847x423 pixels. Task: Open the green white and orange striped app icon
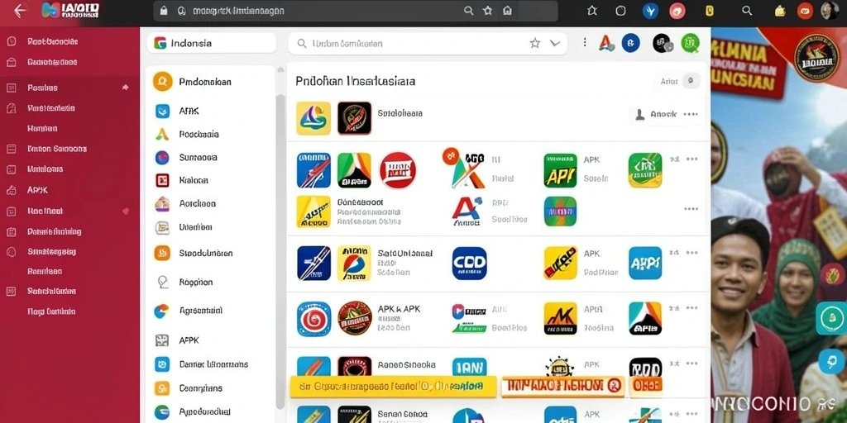tap(354, 170)
